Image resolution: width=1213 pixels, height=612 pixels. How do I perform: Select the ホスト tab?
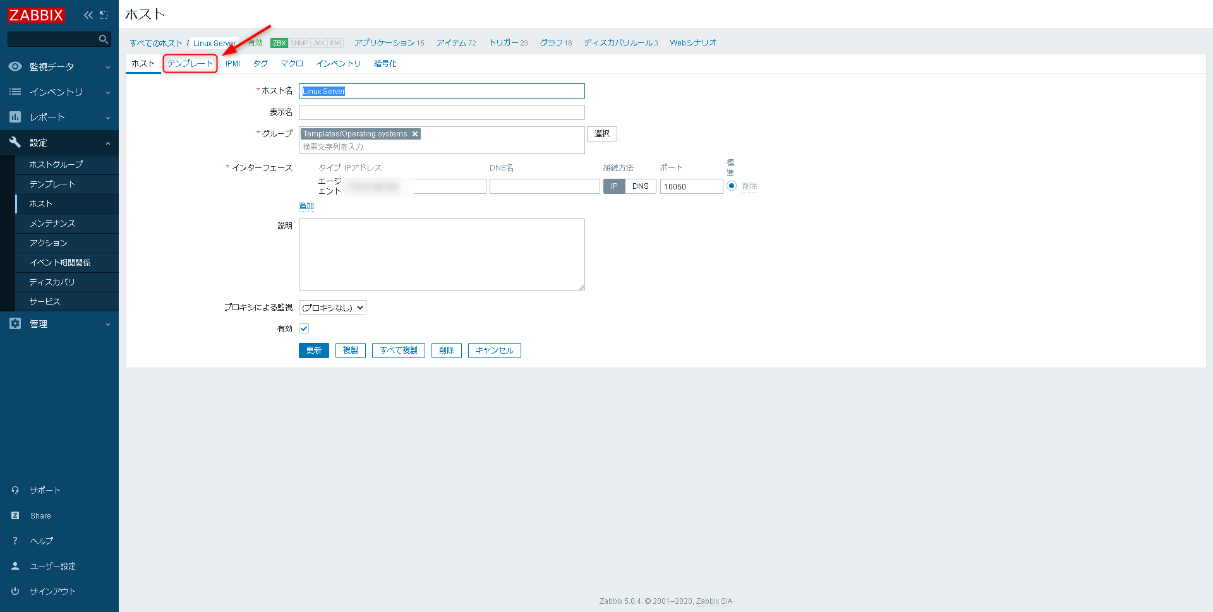(x=143, y=63)
